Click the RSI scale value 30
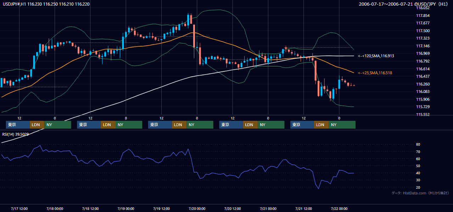This screenshot has width=453, height=212. [x=418, y=180]
